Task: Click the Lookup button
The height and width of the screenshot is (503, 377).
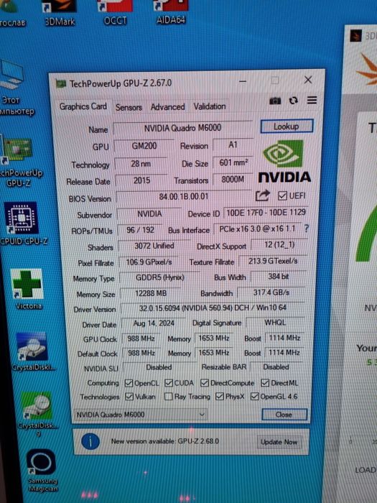Action: [287, 126]
